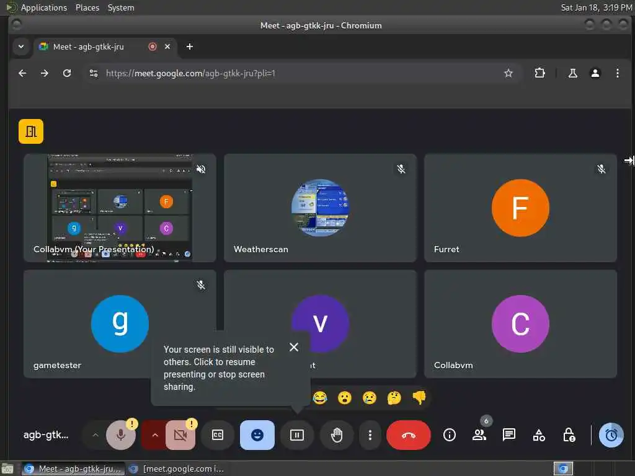Open meeting details info icon
The width and height of the screenshot is (635, 476).
pyautogui.click(x=450, y=435)
